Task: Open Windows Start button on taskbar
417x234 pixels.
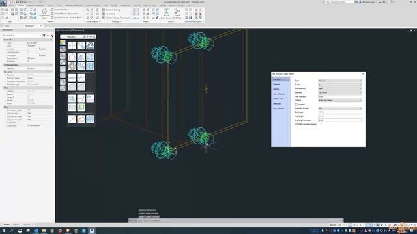Action: click(3, 231)
